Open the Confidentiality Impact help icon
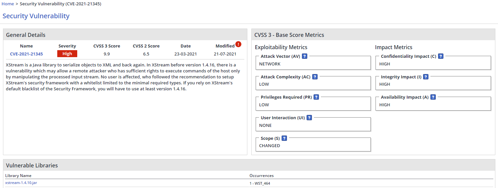This screenshot has width=498, height=188. coord(440,56)
